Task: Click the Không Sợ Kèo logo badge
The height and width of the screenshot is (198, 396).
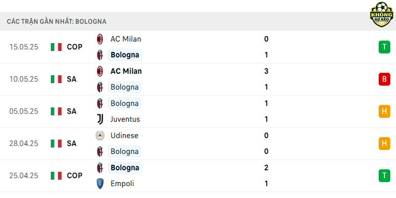Action: click(x=381, y=14)
